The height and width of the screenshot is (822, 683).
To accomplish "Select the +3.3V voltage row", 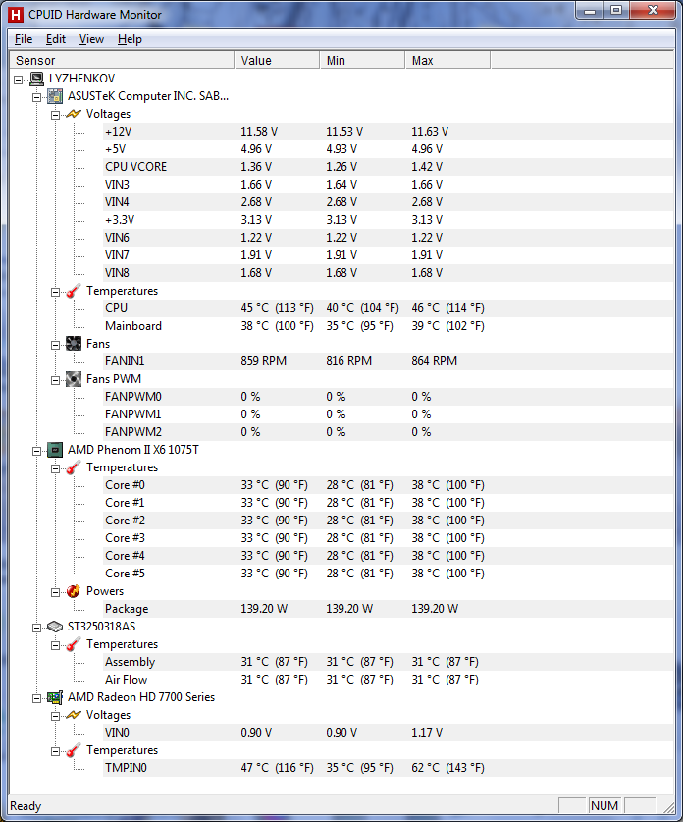I will [389, 220].
